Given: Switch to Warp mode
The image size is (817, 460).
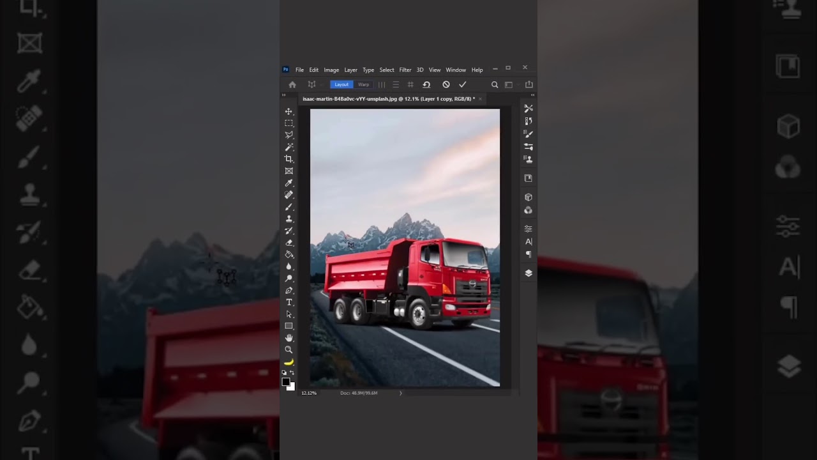Looking at the screenshot, I should 363,84.
